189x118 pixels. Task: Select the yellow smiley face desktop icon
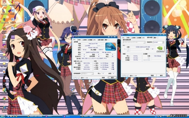click(4, 28)
